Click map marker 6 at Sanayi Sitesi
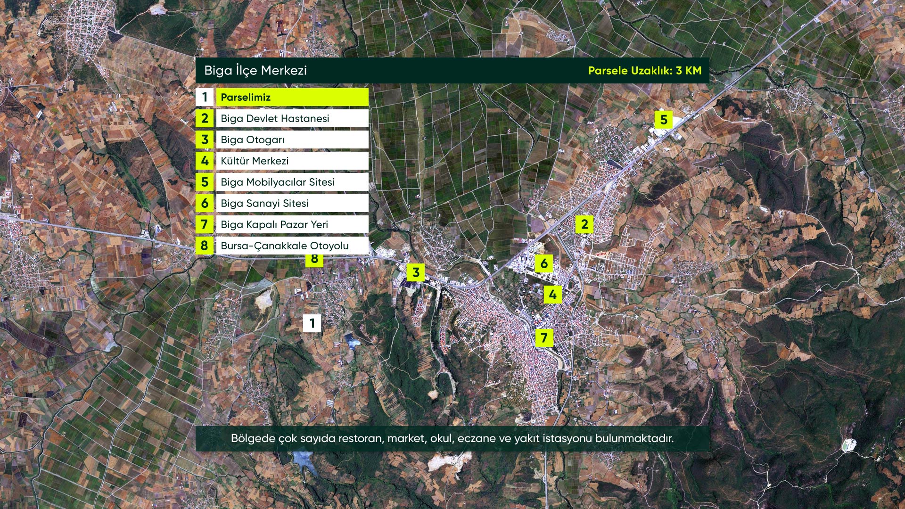Image resolution: width=905 pixels, height=509 pixels. point(544,263)
